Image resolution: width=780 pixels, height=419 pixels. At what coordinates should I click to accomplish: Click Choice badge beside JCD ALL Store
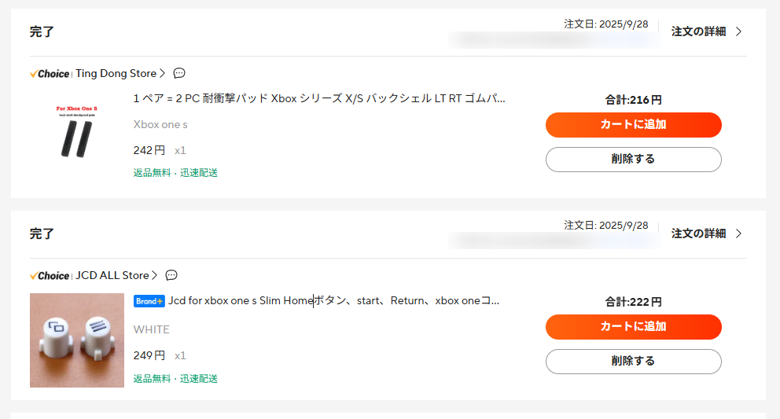50,276
